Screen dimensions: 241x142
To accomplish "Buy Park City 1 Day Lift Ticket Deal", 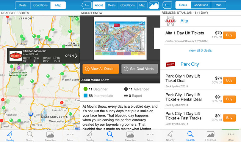I will tap(229, 80).
